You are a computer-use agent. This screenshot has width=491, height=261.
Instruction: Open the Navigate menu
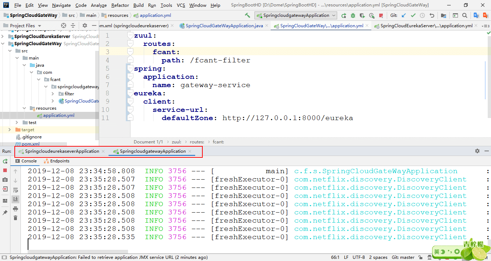(x=61, y=5)
